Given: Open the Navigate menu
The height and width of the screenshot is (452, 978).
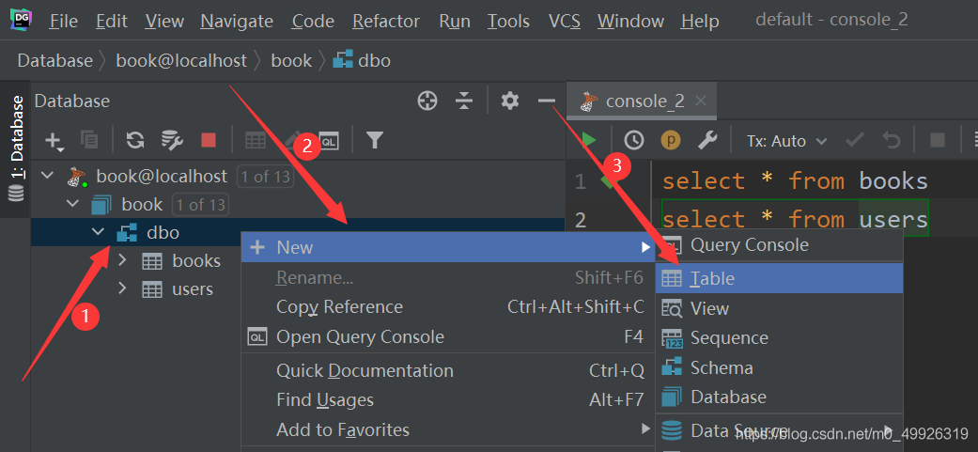Looking at the screenshot, I should pos(237,22).
